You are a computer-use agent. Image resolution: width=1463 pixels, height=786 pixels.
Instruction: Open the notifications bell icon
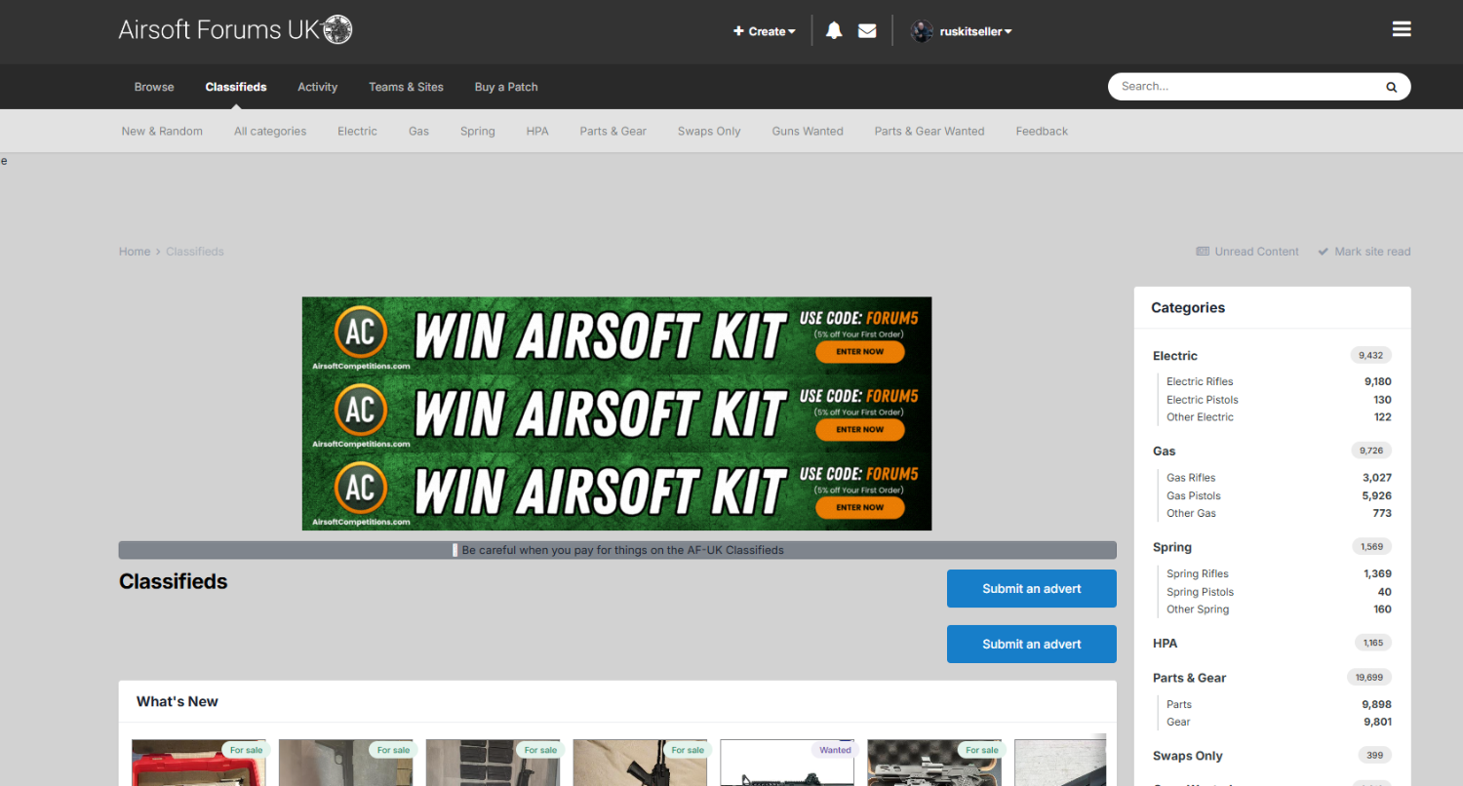pyautogui.click(x=834, y=31)
